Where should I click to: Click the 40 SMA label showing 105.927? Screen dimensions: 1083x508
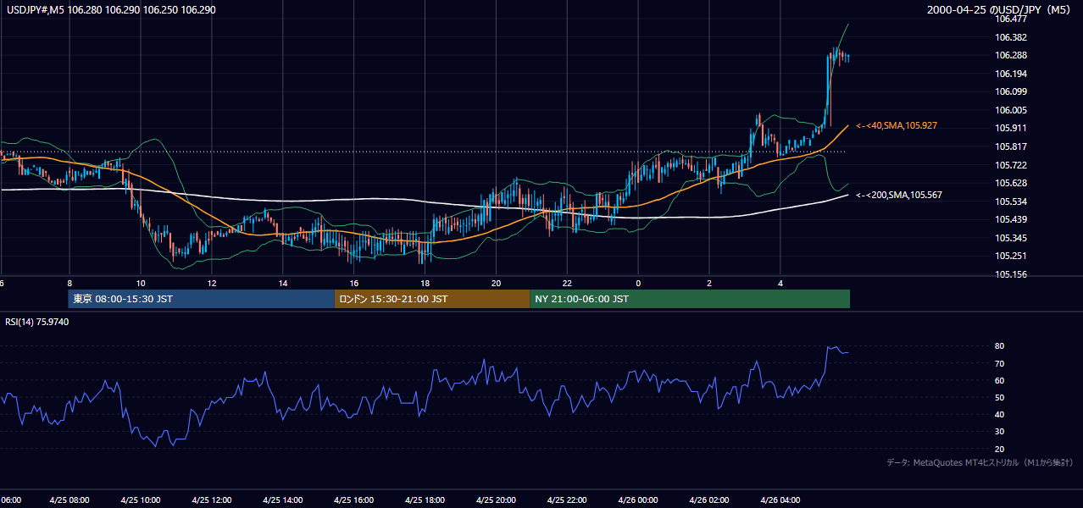click(896, 125)
